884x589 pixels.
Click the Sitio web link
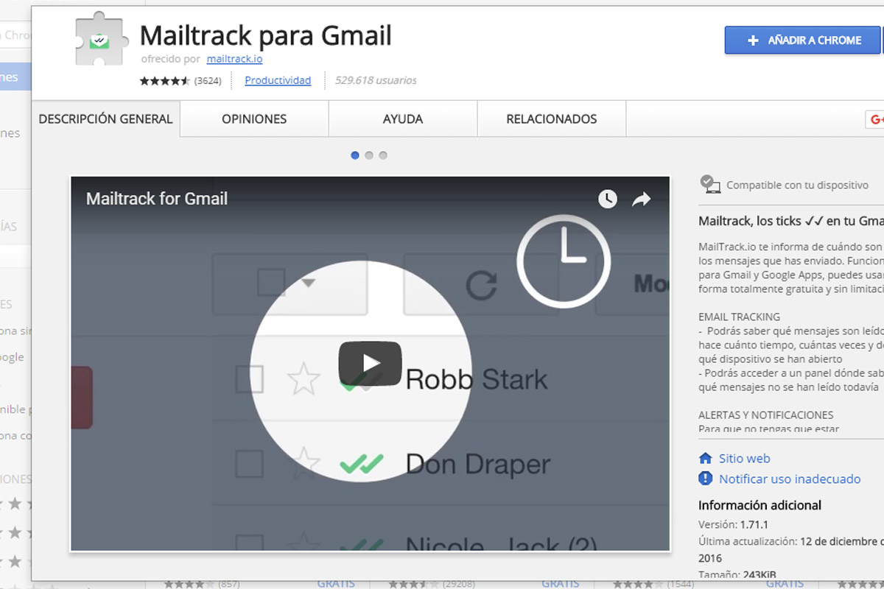[x=744, y=458]
